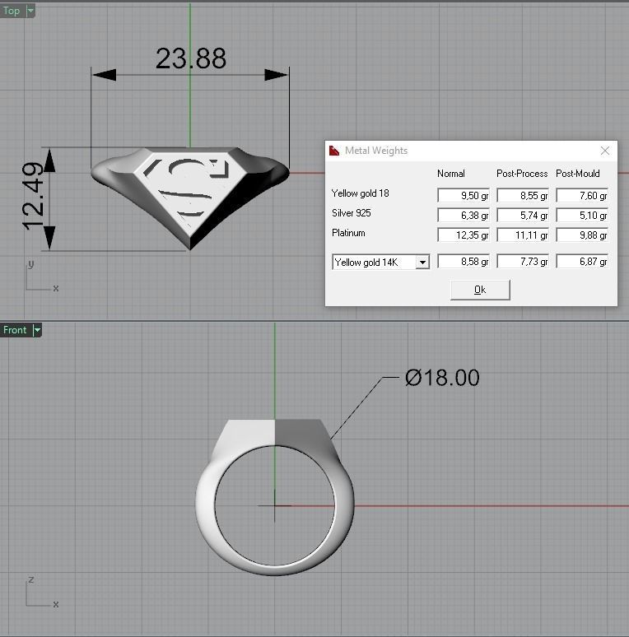
Task: Click the Normal column header
Action: tap(451, 174)
